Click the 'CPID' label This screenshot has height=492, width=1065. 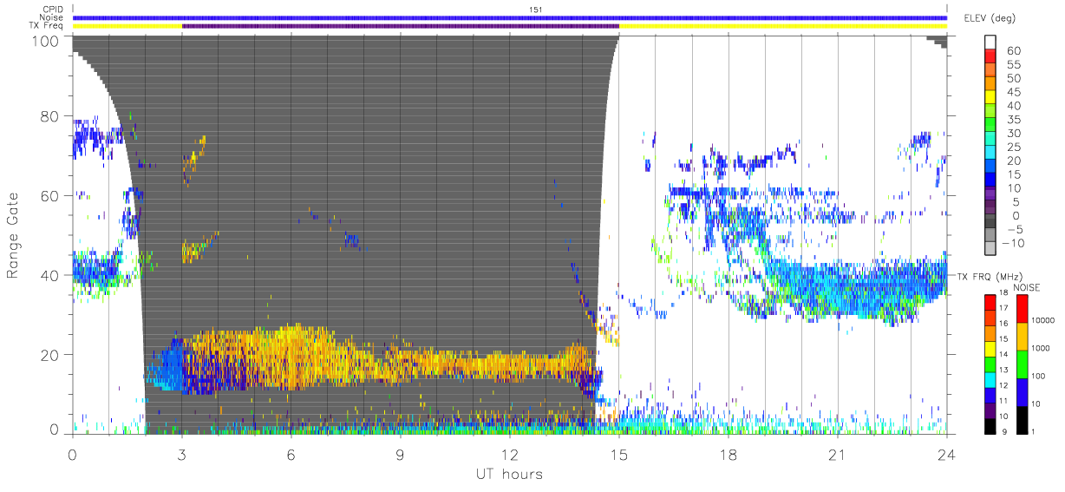(54, 10)
